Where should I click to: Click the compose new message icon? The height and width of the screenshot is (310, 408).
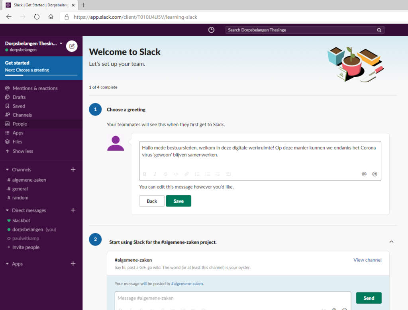pos(72,46)
